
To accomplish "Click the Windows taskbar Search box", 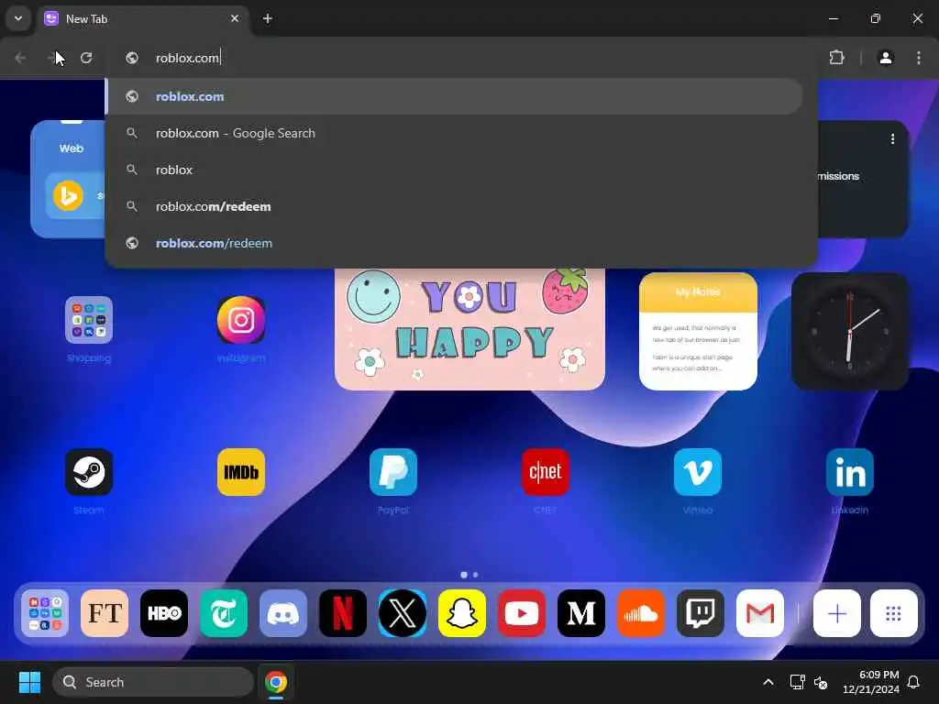I will tap(153, 682).
